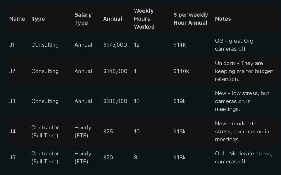Select the J3 name cell

pyautogui.click(x=12, y=101)
